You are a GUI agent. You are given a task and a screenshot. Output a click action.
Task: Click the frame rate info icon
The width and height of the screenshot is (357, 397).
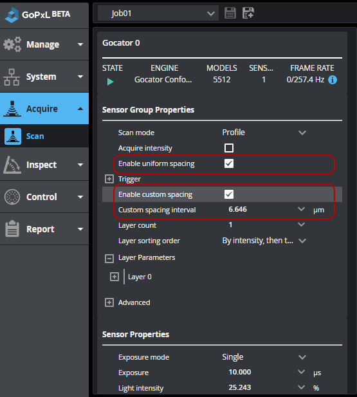(333, 80)
